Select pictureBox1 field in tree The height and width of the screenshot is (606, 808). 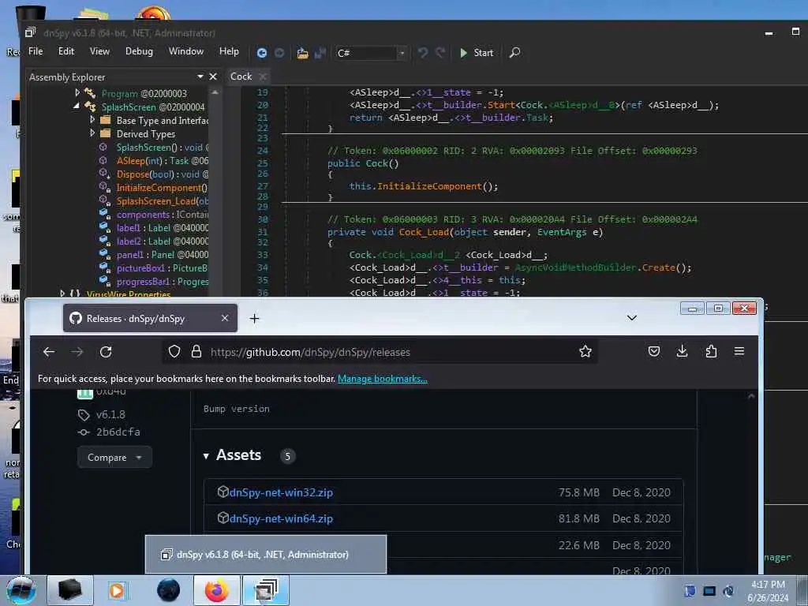[x=162, y=268]
